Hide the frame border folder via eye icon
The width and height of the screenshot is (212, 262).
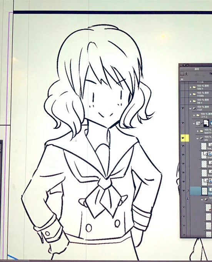pos(183,123)
